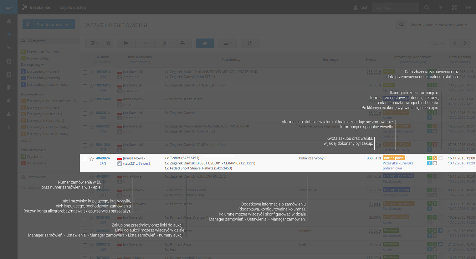Click blue F invoice icon in order 4049874
This screenshot has height=259, width=476.
click(429, 163)
